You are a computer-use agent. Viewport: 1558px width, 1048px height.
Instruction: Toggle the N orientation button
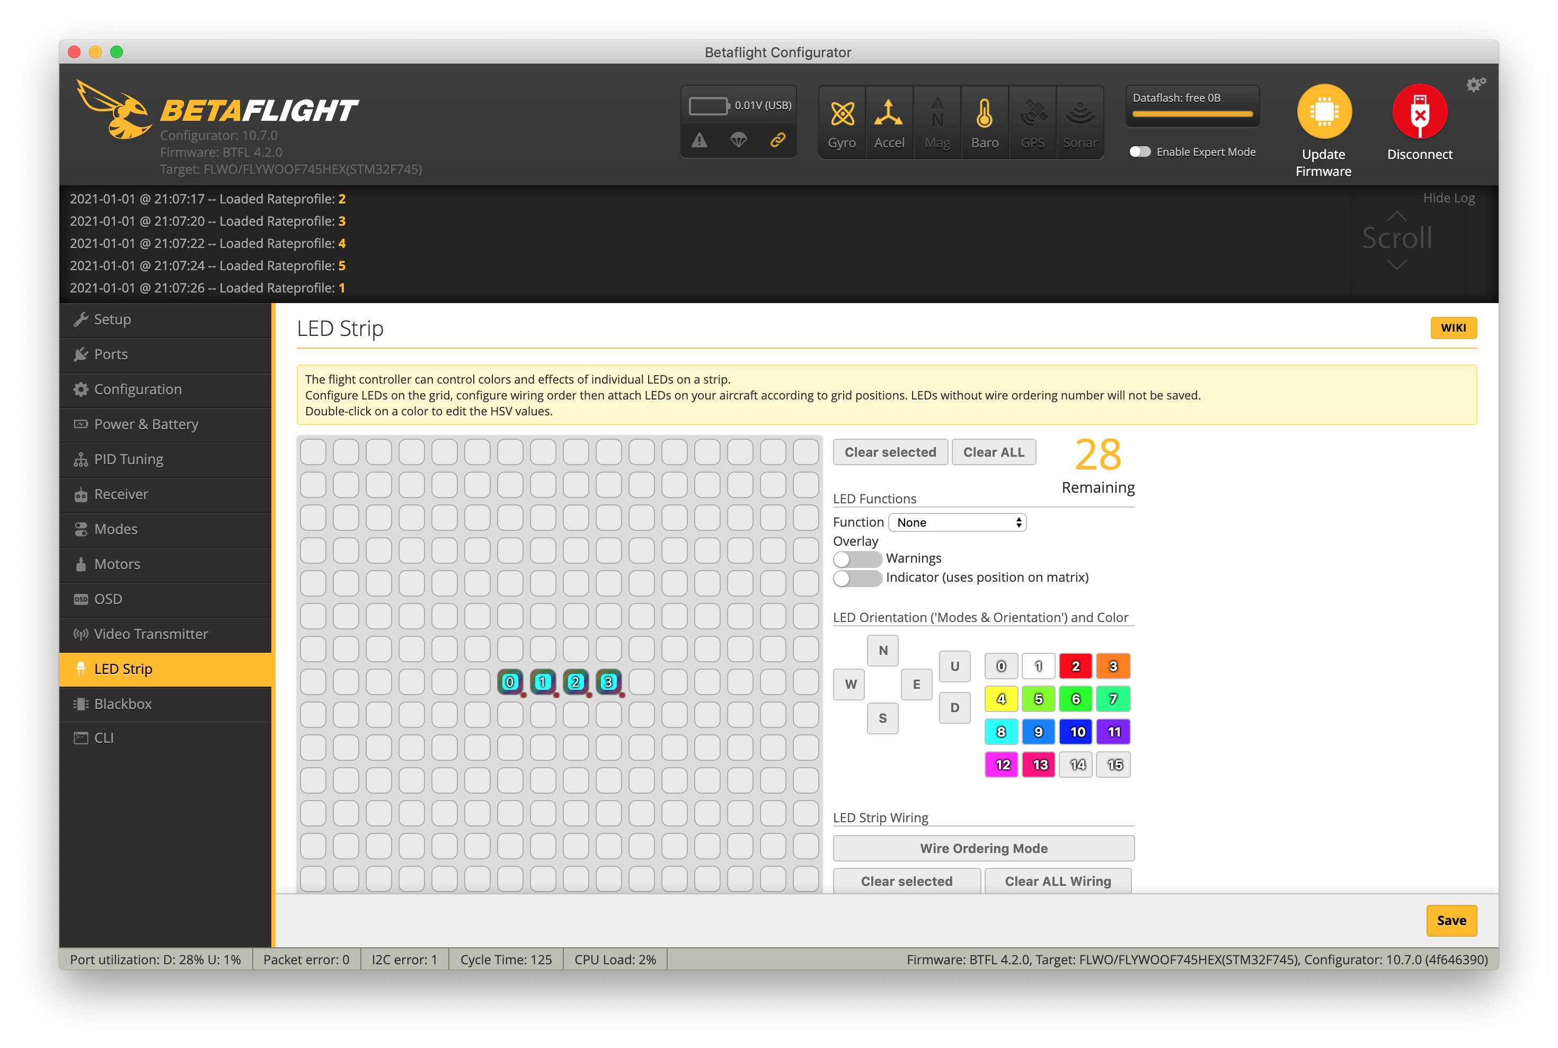click(883, 650)
